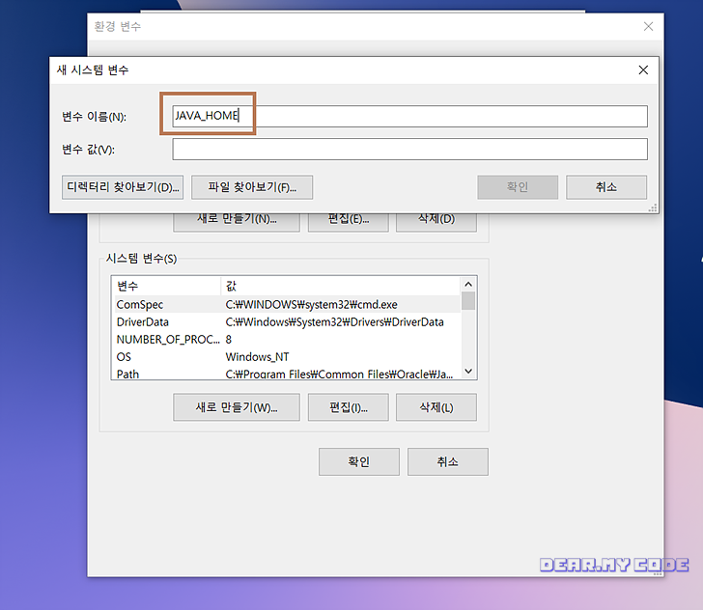Select the Path variable row

coord(287,374)
